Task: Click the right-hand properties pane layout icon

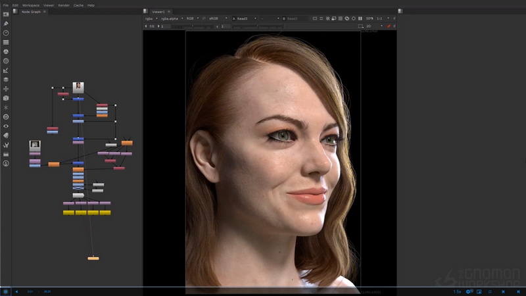Action: pyautogui.click(x=400, y=11)
